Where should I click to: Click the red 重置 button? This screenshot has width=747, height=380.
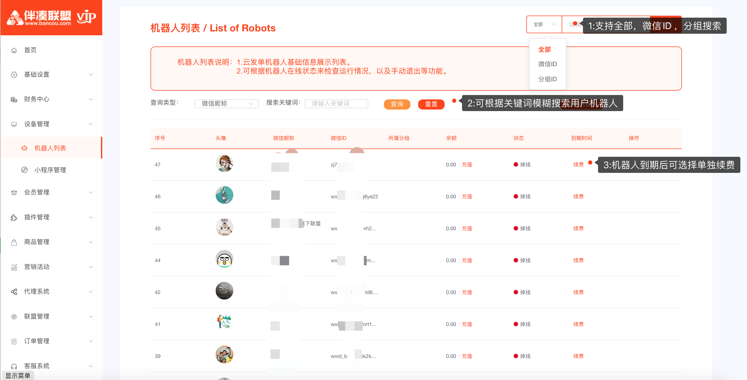[431, 104]
